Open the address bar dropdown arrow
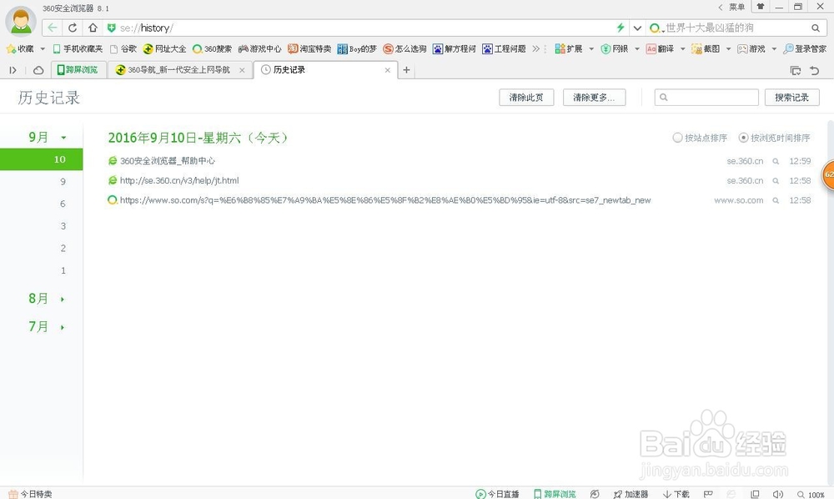Screen dimensions: 834x499 tap(637, 28)
